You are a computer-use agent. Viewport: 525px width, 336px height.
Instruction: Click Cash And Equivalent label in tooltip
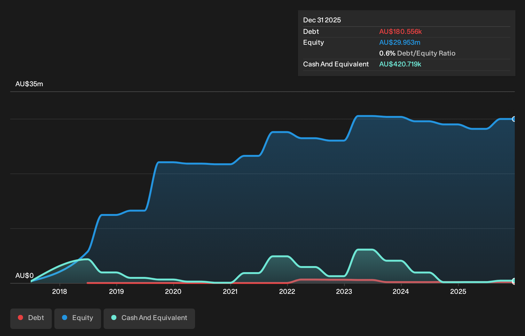pos(336,64)
